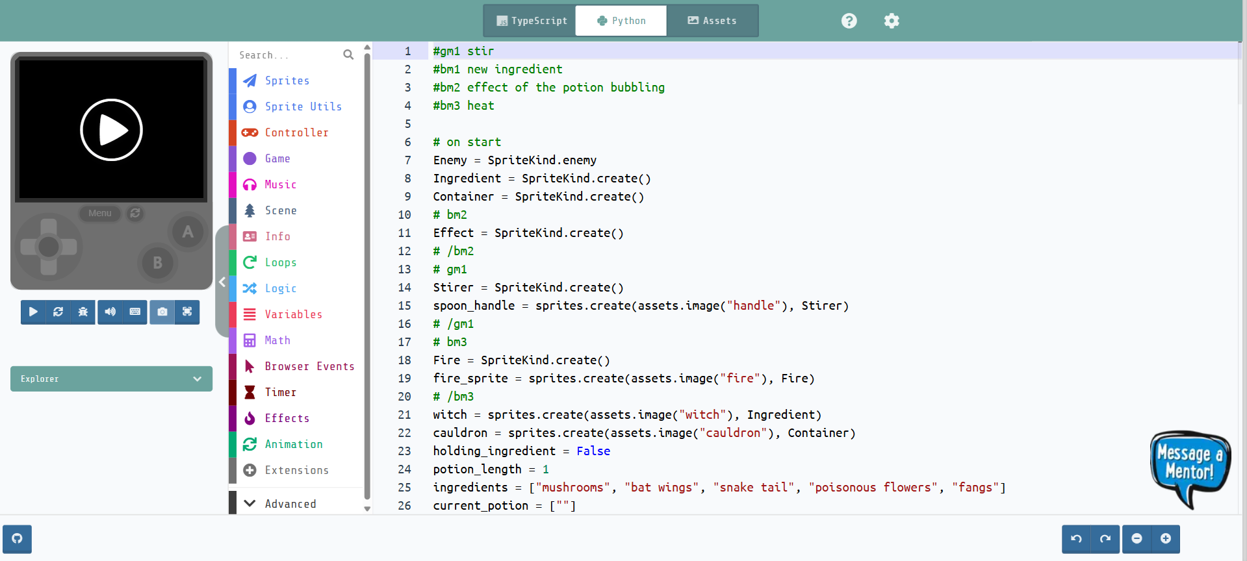Mute the simulator audio
The image size is (1247, 561).
[x=110, y=312]
